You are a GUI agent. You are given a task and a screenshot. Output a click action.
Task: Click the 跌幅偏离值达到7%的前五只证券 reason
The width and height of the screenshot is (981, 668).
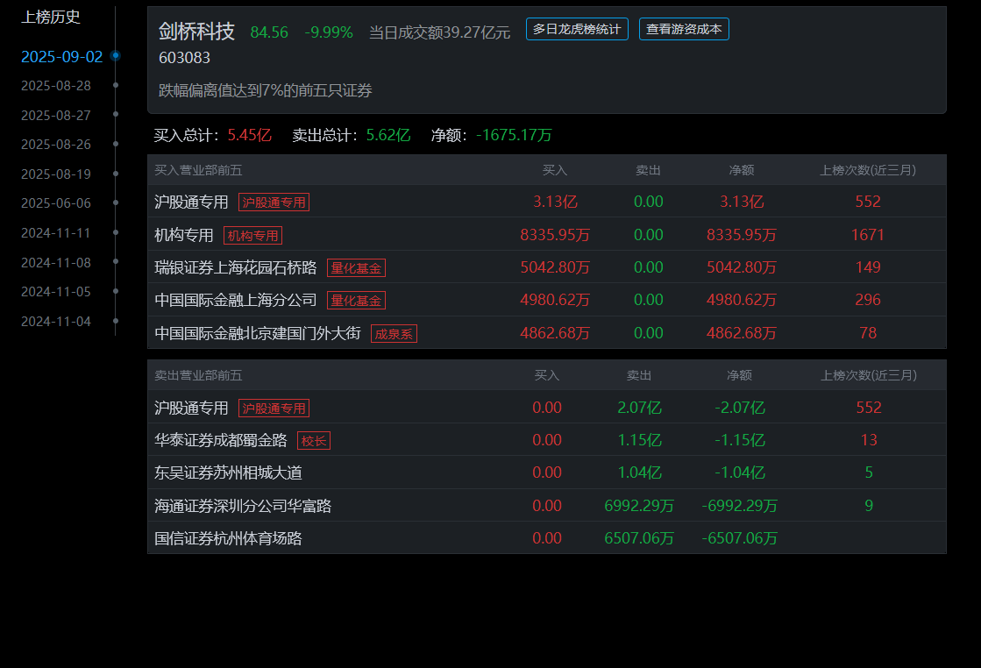[x=266, y=90]
